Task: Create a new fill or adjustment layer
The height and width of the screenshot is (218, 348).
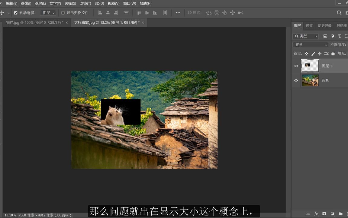Action: [x=332, y=214]
